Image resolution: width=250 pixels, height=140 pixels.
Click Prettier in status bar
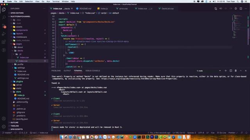click(233, 133)
